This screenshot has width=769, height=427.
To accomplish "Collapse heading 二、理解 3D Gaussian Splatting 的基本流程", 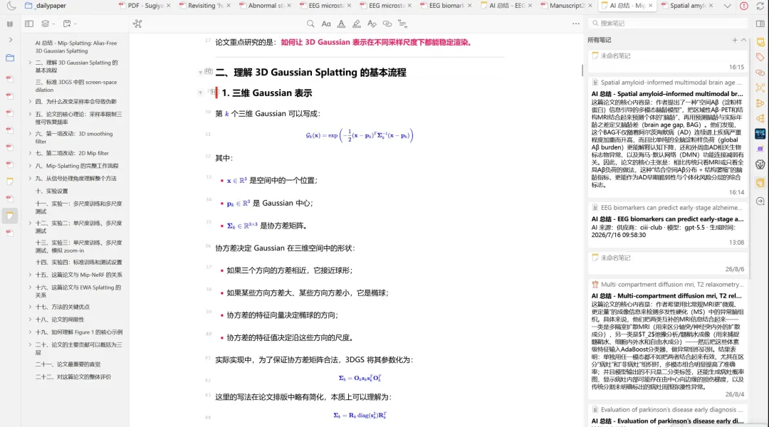I will pos(200,73).
